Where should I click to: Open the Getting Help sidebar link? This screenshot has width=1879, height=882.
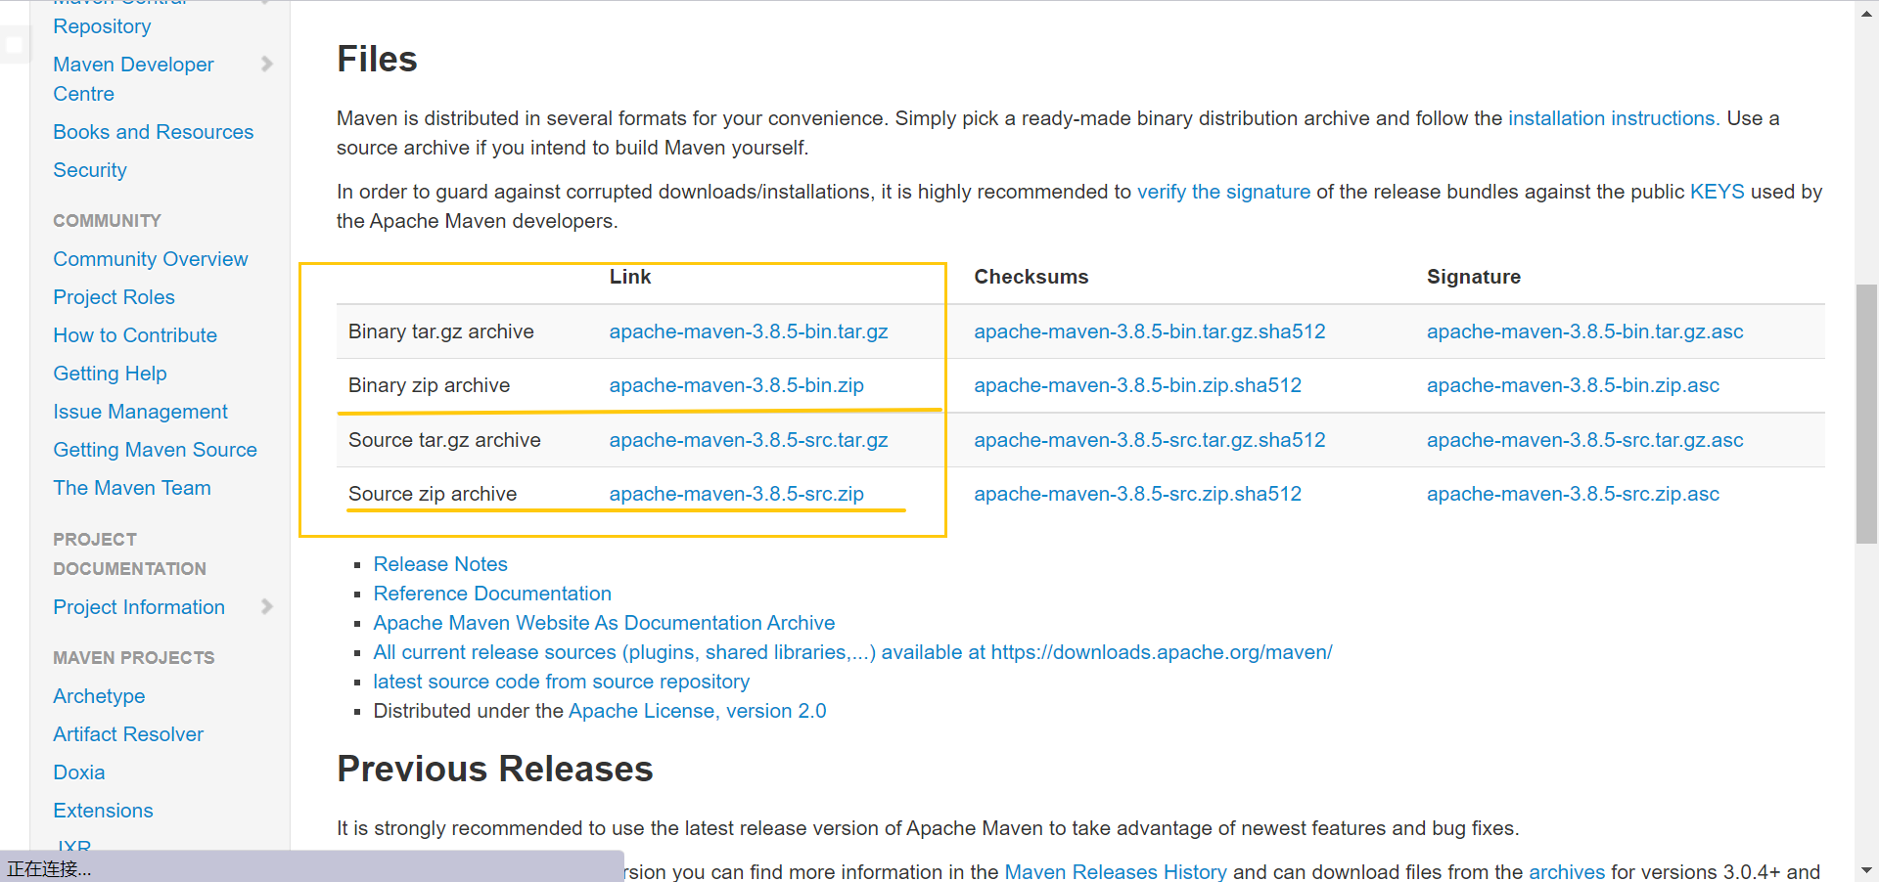point(110,374)
